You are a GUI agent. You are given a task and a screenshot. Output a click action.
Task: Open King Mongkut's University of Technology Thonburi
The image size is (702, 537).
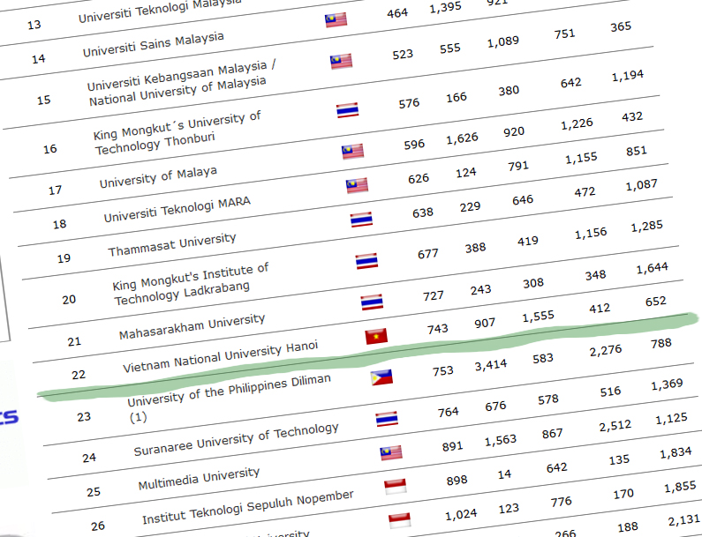pyautogui.click(x=177, y=133)
